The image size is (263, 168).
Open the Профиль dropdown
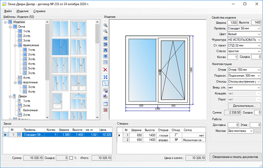(259, 28)
